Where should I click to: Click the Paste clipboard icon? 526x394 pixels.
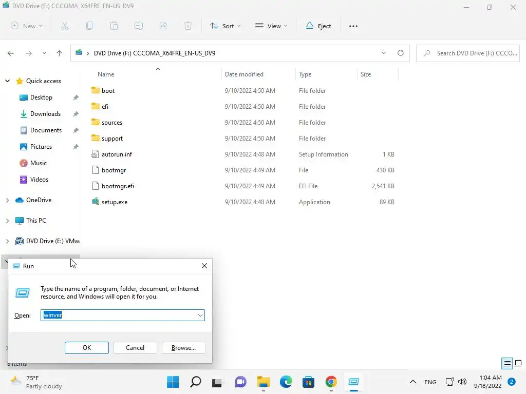114,26
